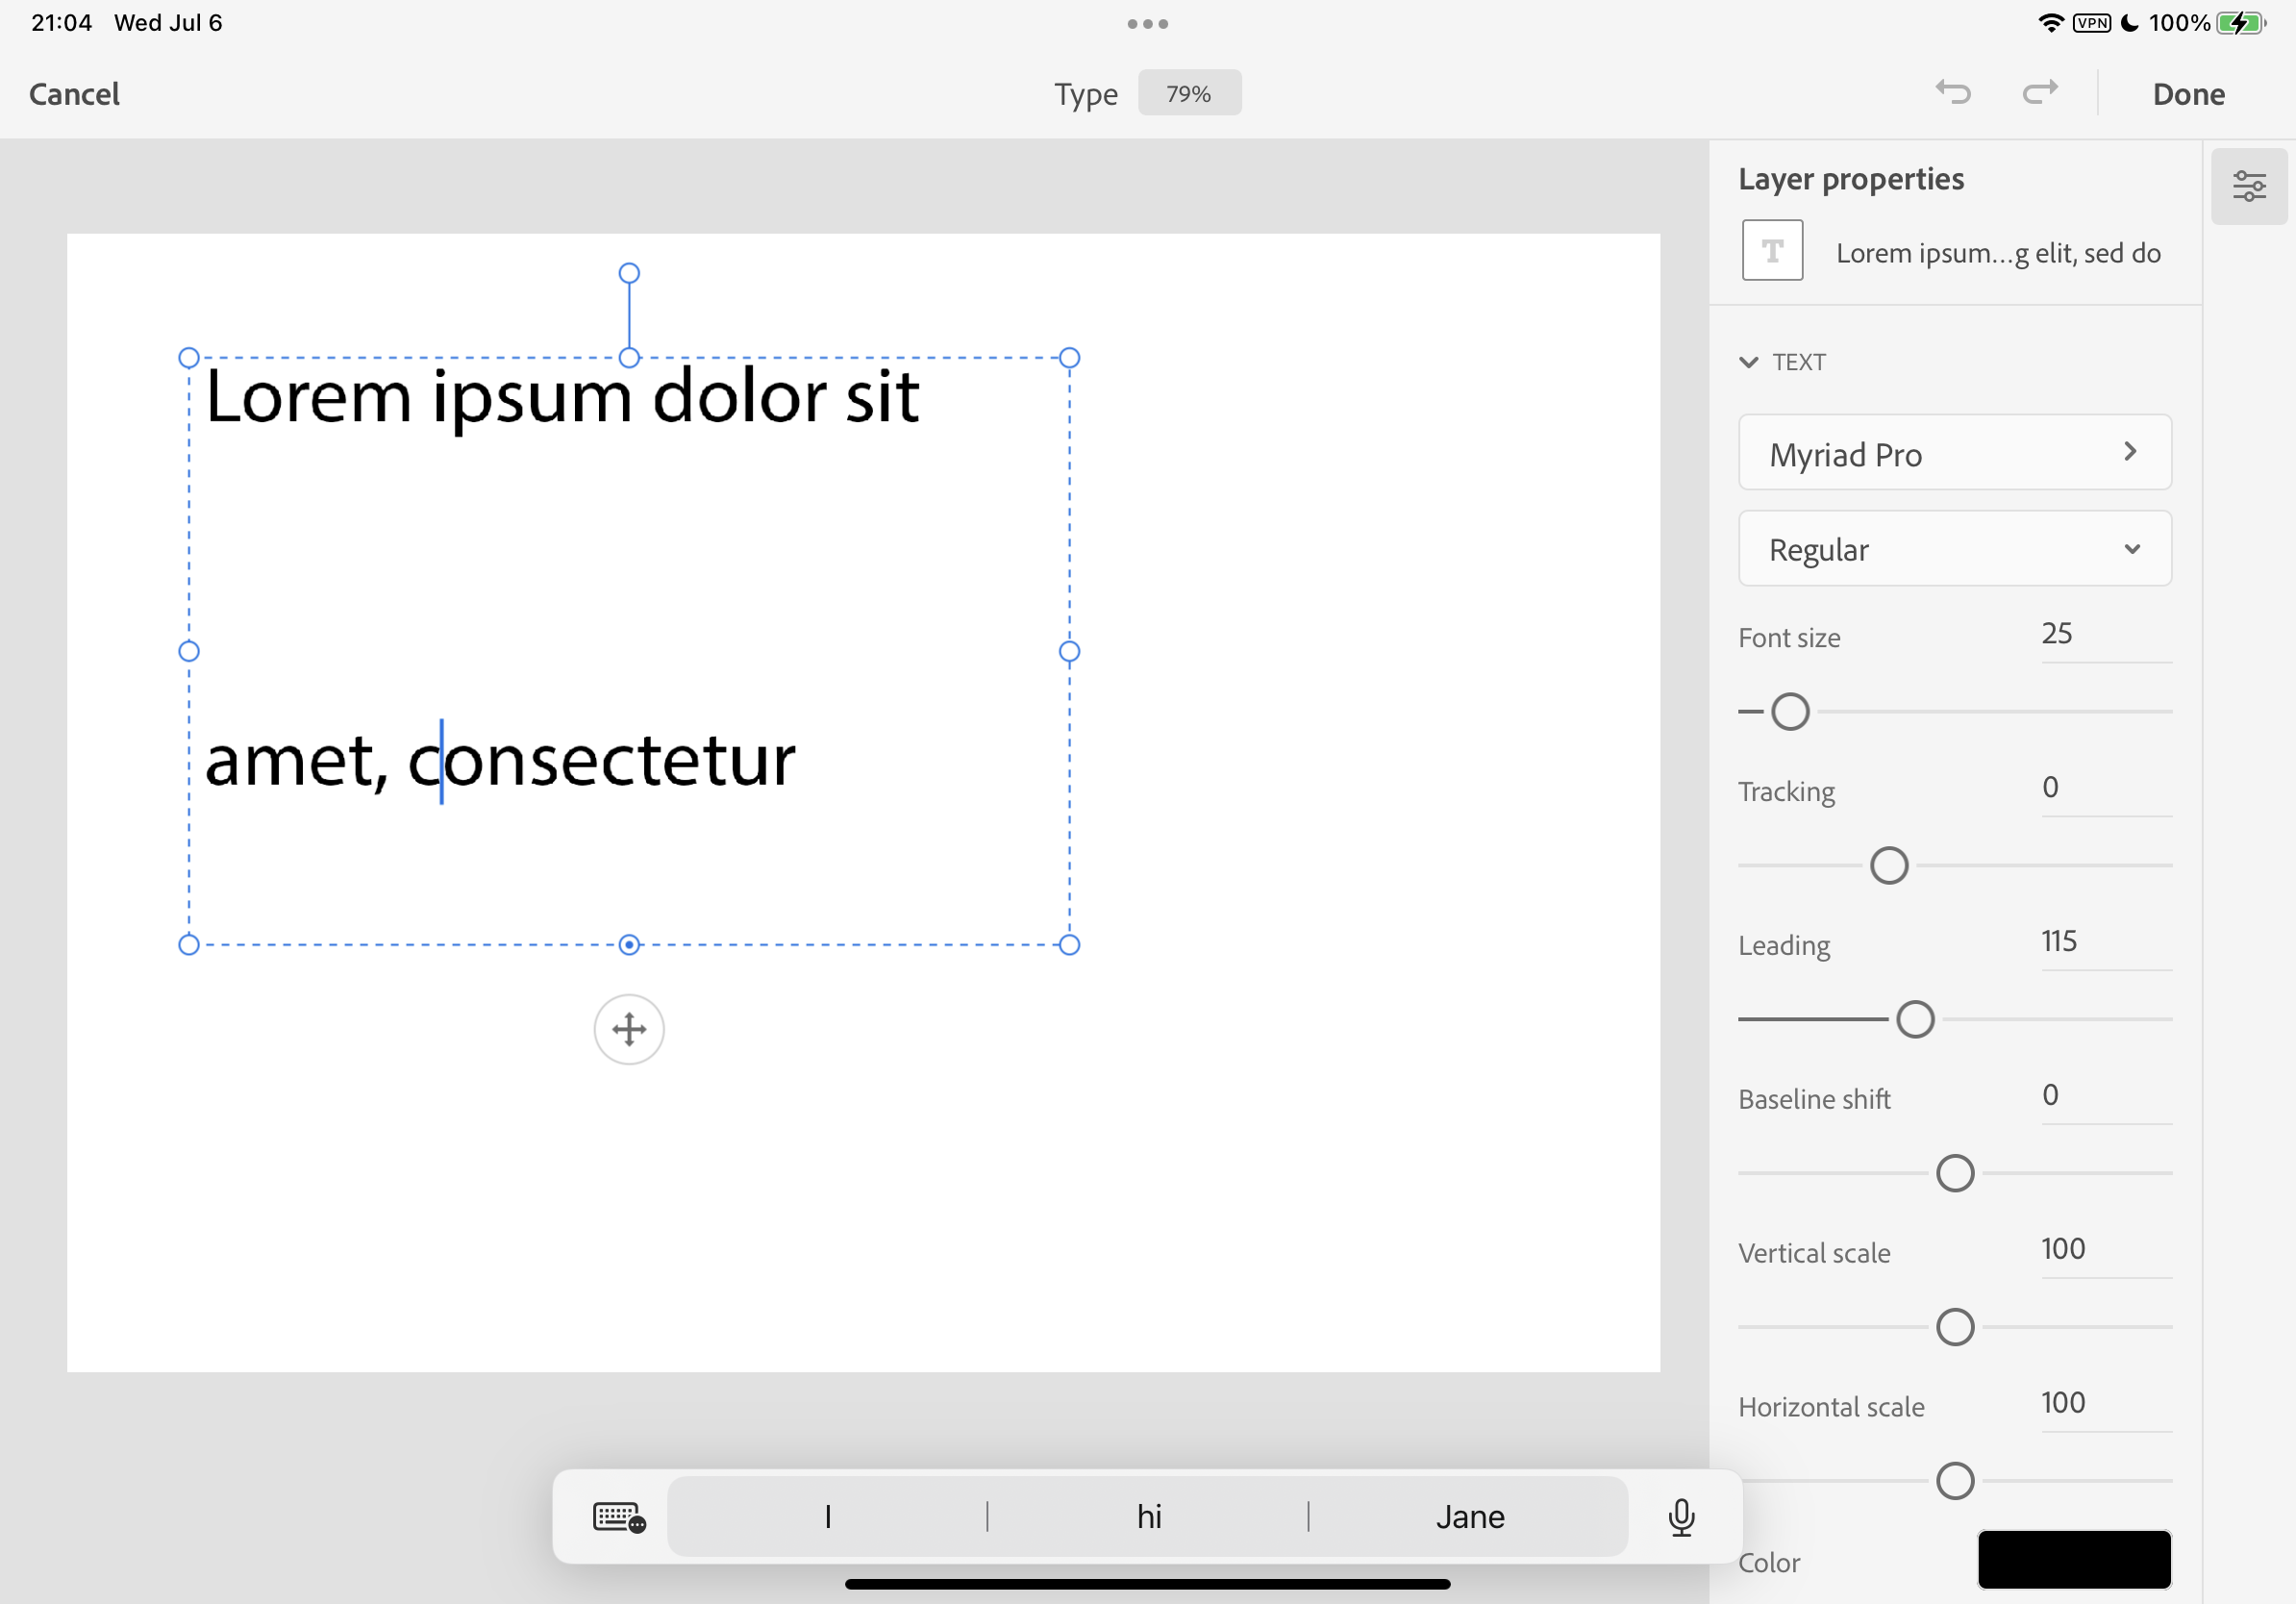Tap the redo arrow icon
The width and height of the screenshot is (2296, 1604).
point(2039,93)
